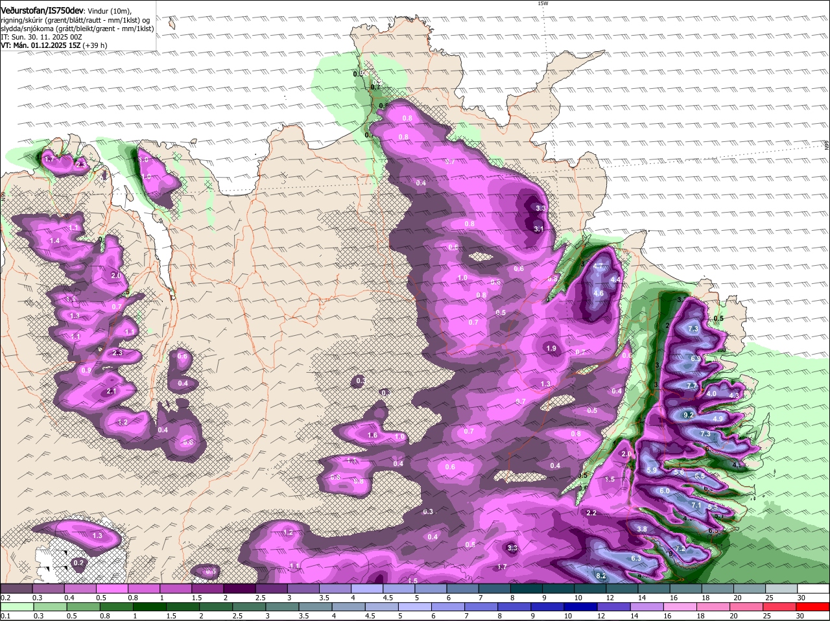Click the 4.7 precipitation value on the map
The height and width of the screenshot is (621, 830).
[599, 266]
